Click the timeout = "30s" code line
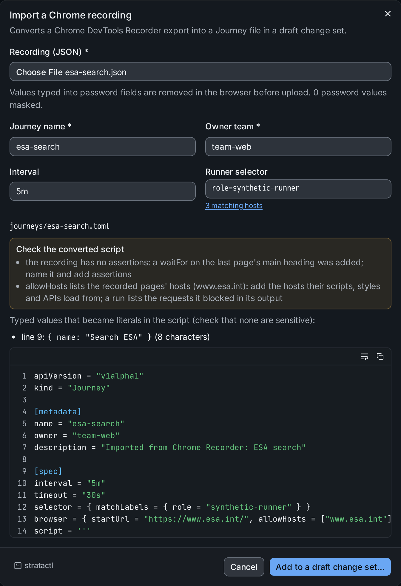The height and width of the screenshot is (586, 401). point(70,495)
